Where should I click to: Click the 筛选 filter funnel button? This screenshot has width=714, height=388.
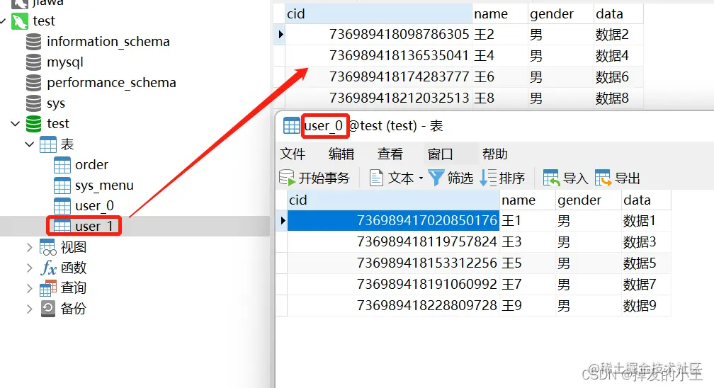click(450, 178)
